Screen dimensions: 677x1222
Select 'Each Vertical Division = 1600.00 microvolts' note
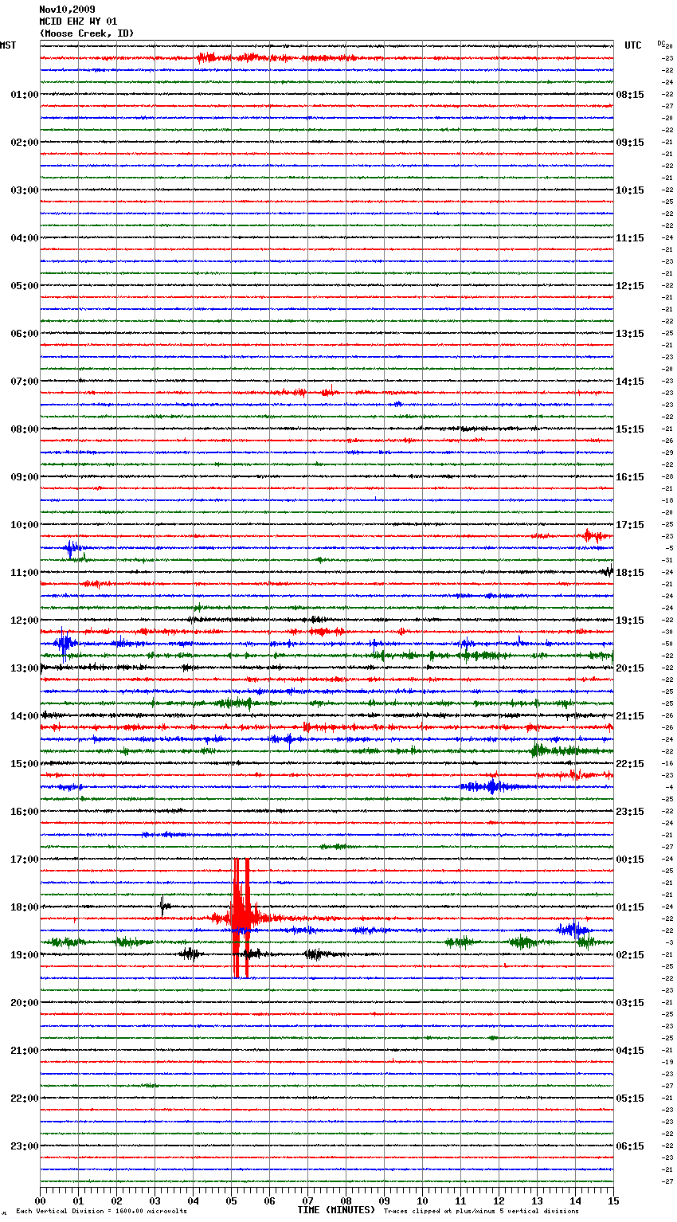point(101,1212)
